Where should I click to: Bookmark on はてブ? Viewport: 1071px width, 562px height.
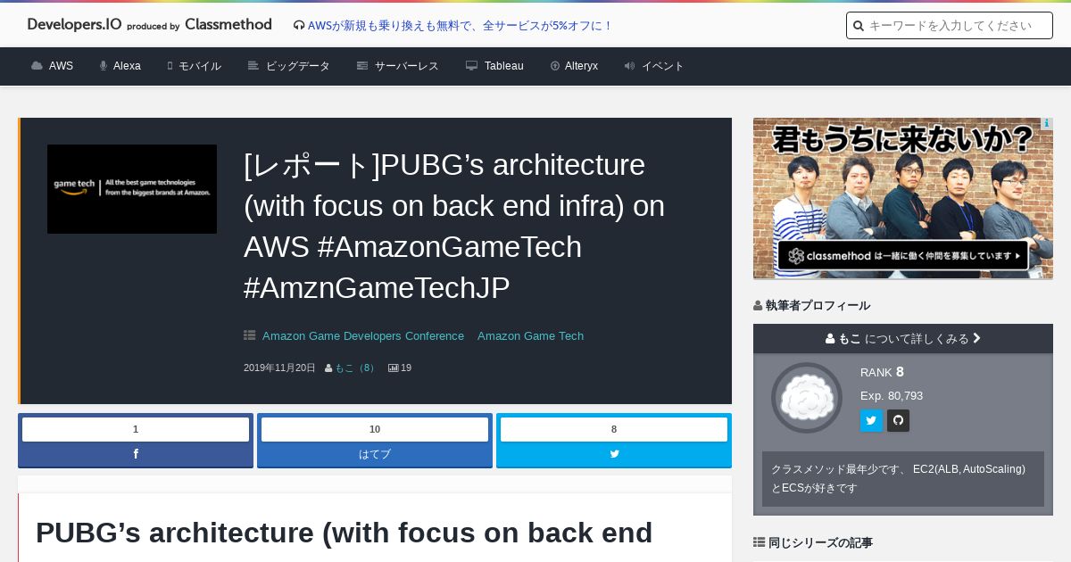click(375, 454)
